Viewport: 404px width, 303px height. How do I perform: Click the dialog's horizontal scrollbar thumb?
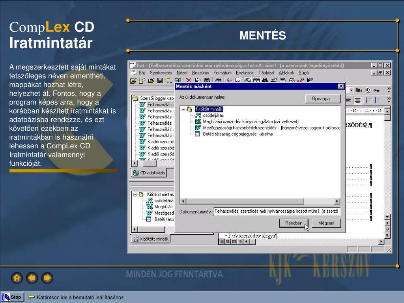click(245, 201)
